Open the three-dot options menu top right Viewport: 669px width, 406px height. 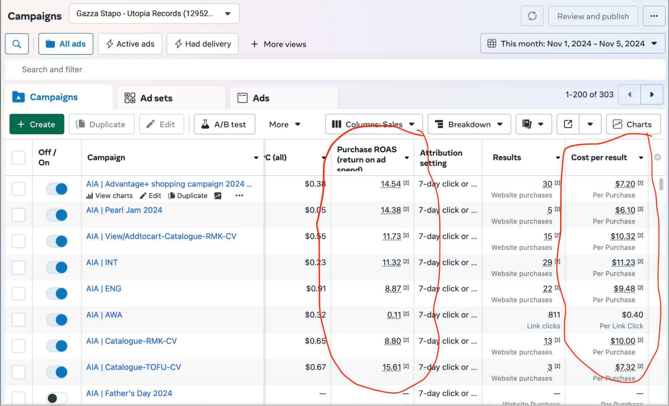(x=654, y=16)
